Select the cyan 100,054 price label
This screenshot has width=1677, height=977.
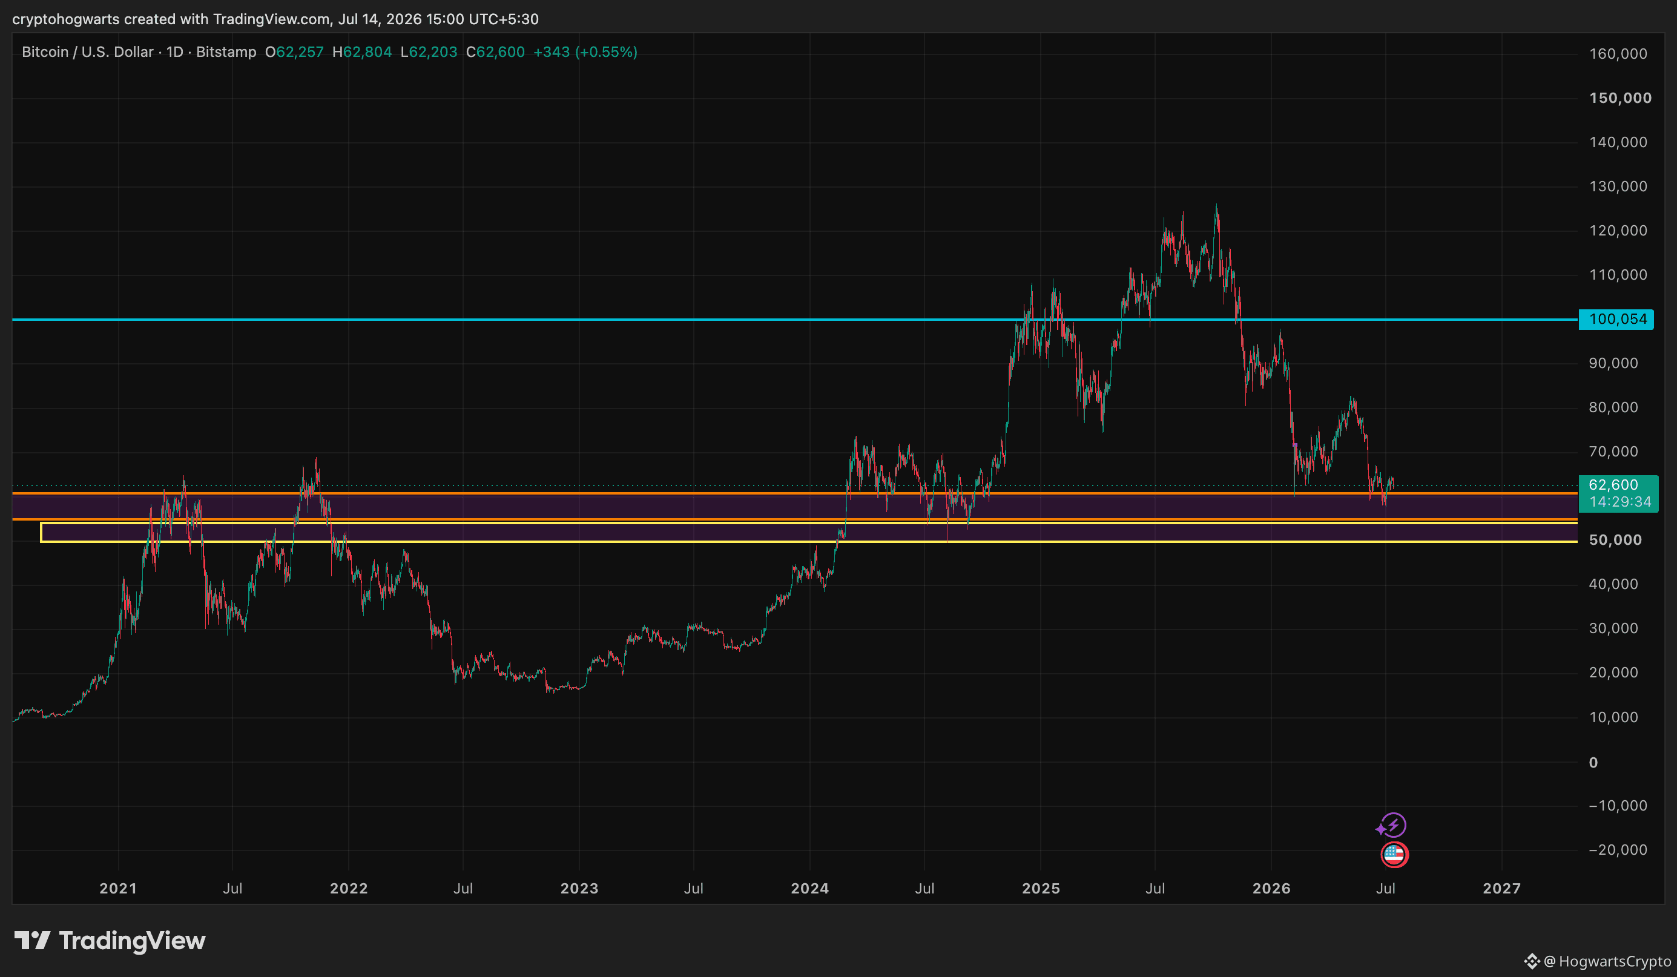(x=1617, y=320)
